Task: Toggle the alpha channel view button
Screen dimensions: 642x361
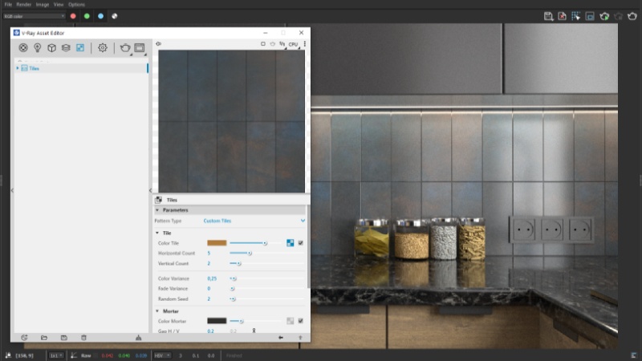Action: [115, 16]
